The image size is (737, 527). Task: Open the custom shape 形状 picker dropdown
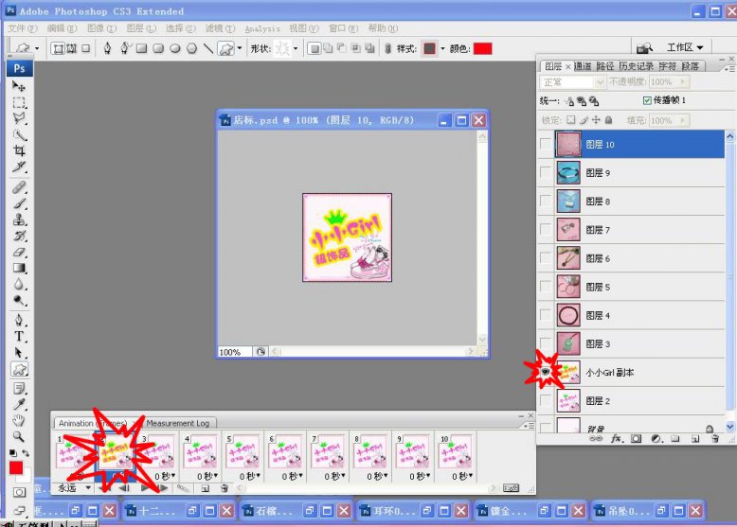coord(296,48)
